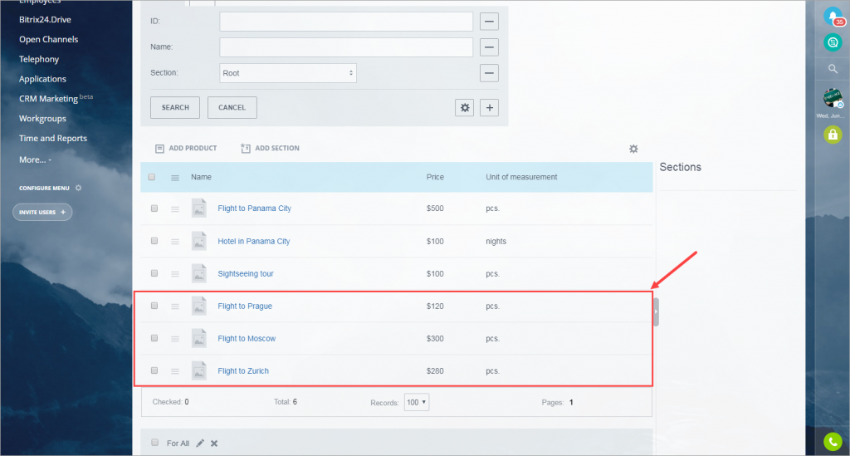Open the header row actions menu icon

tap(175, 177)
